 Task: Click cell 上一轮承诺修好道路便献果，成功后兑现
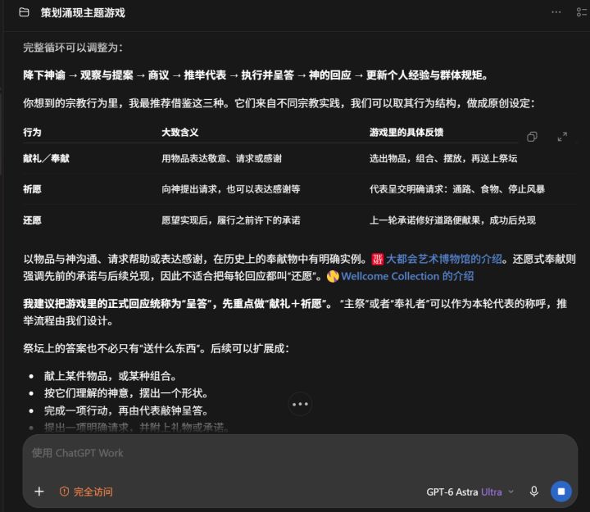tap(452, 220)
